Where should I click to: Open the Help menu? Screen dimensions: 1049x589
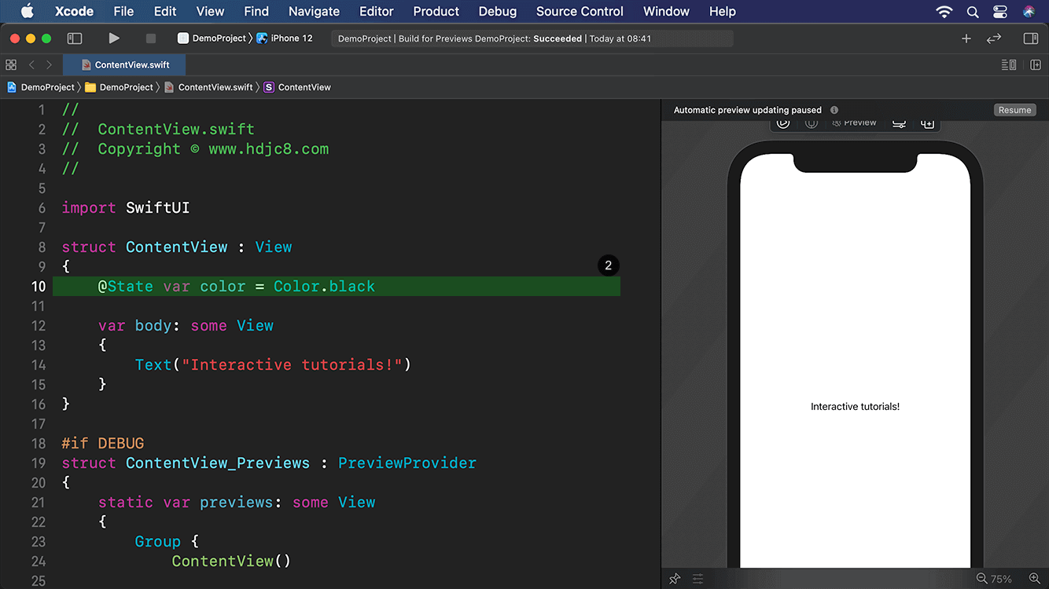click(x=722, y=11)
